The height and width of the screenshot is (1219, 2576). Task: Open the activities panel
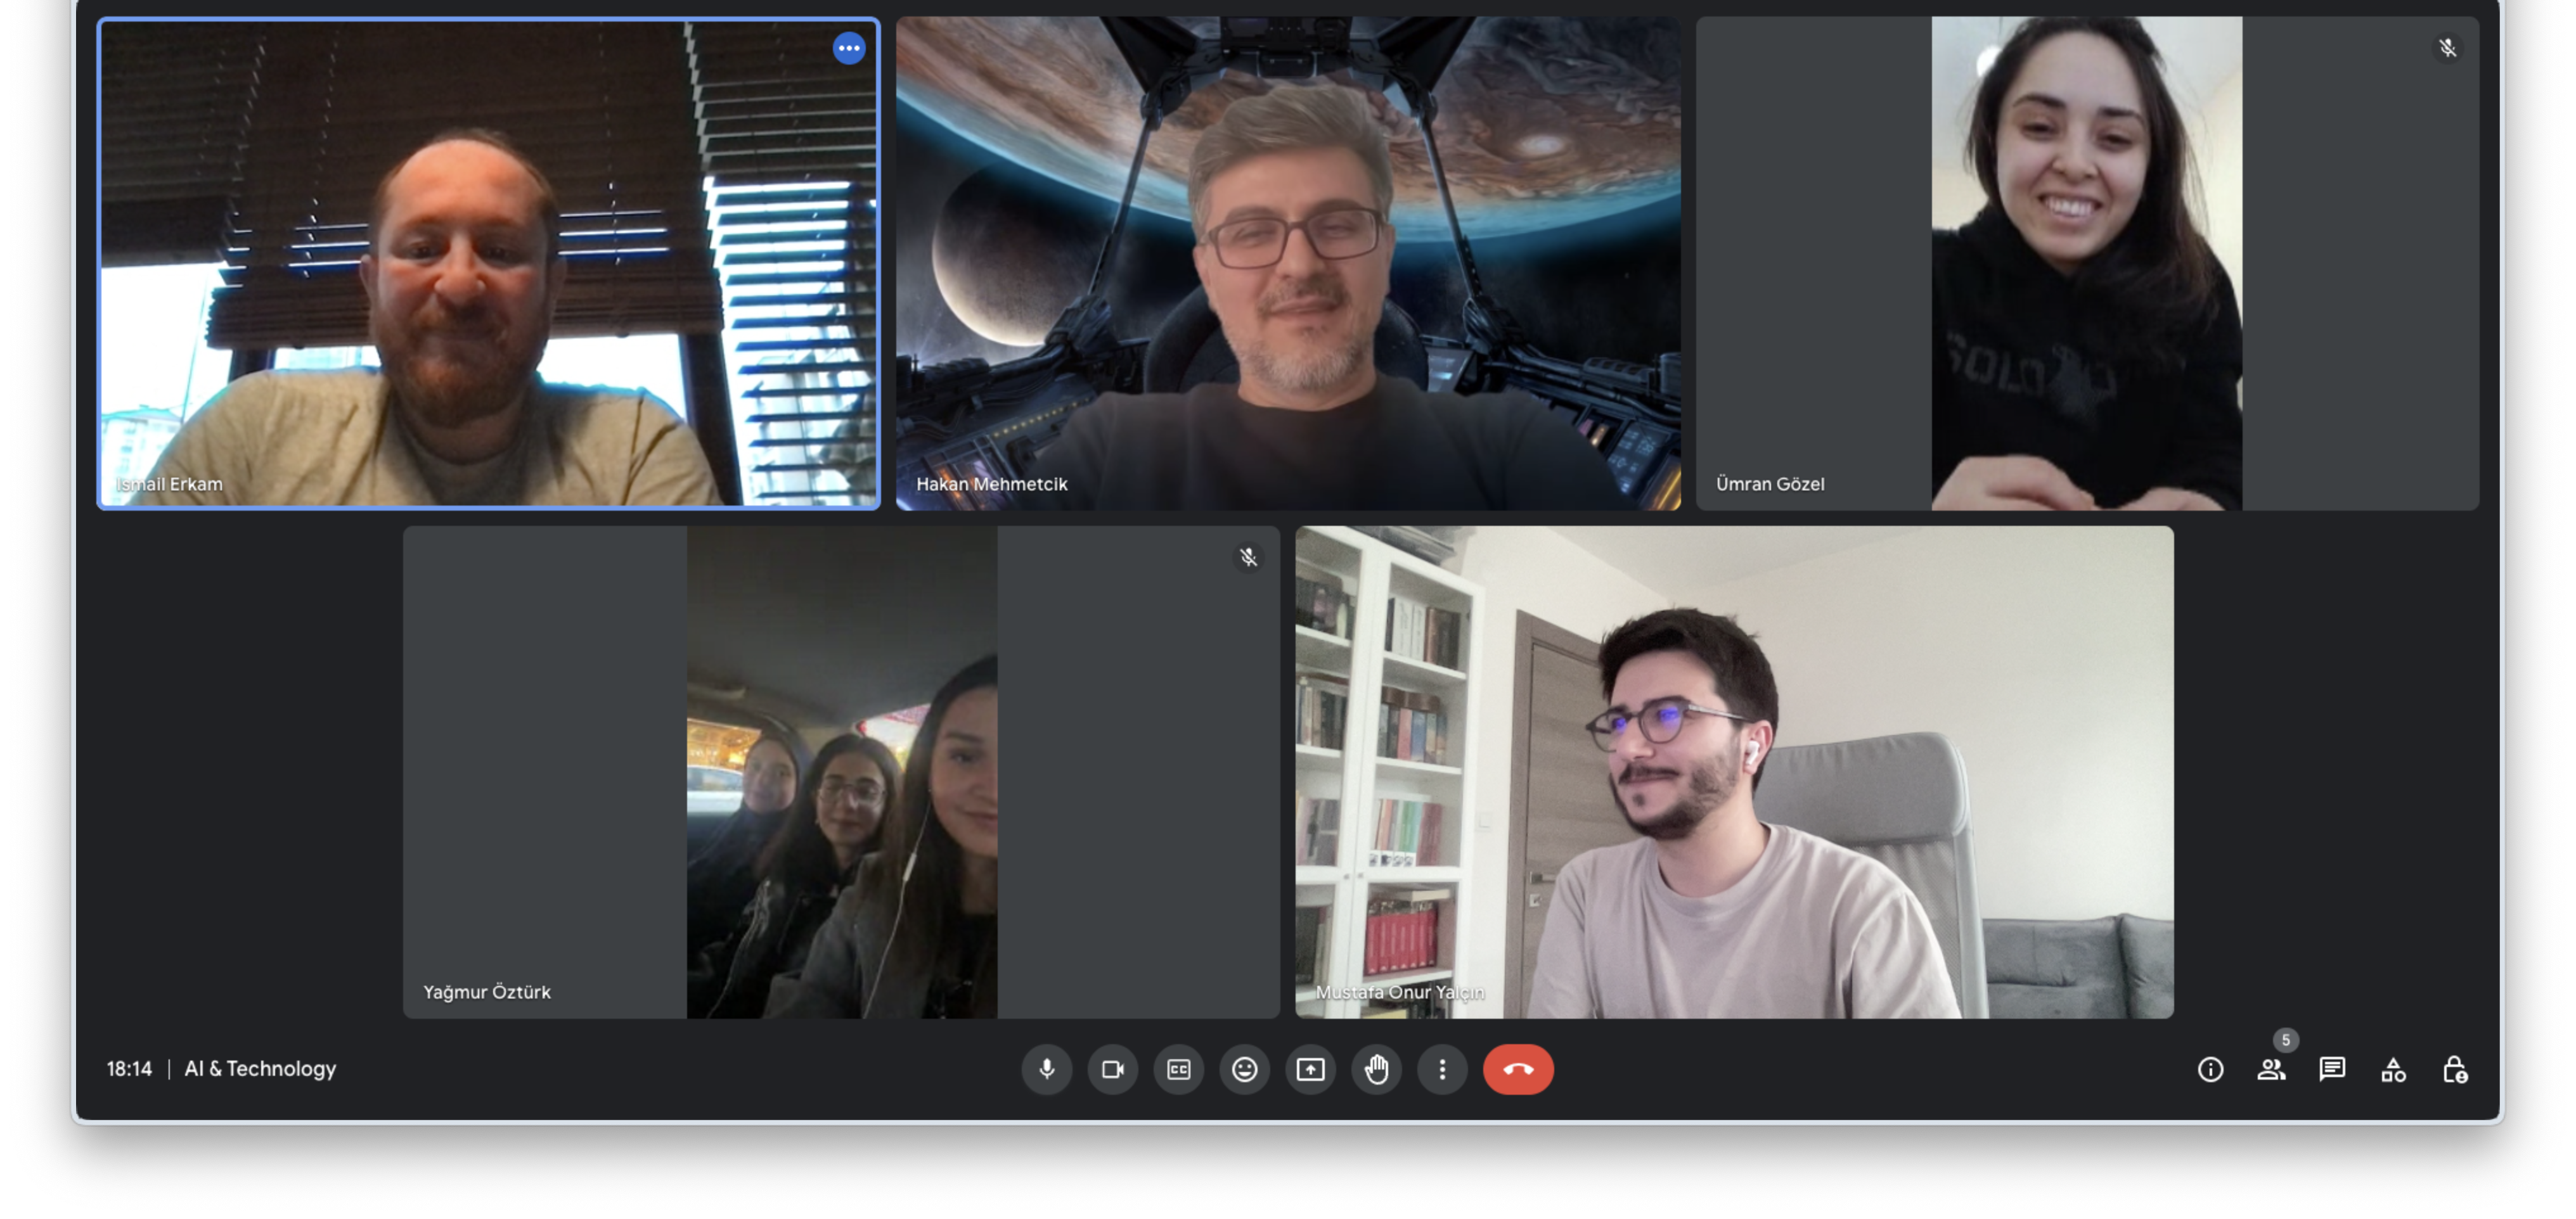(x=2393, y=1070)
